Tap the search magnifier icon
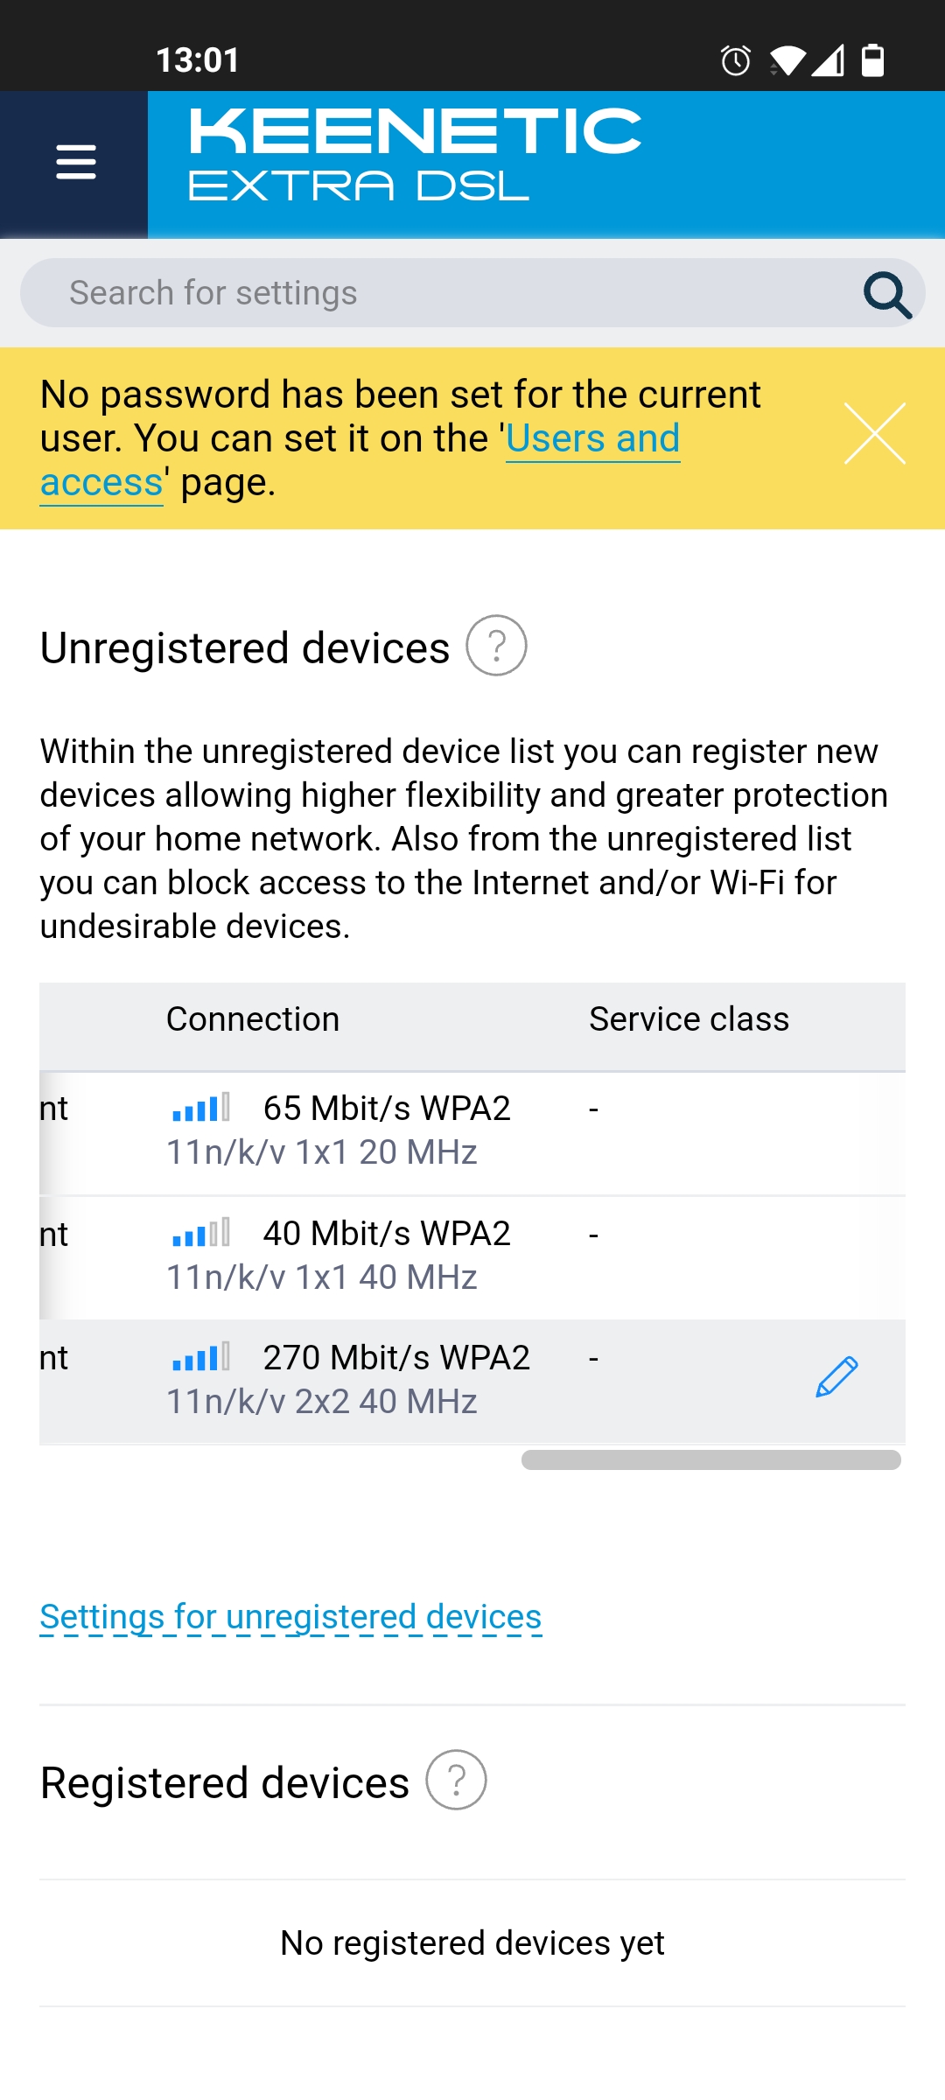The image size is (945, 2100). click(887, 295)
